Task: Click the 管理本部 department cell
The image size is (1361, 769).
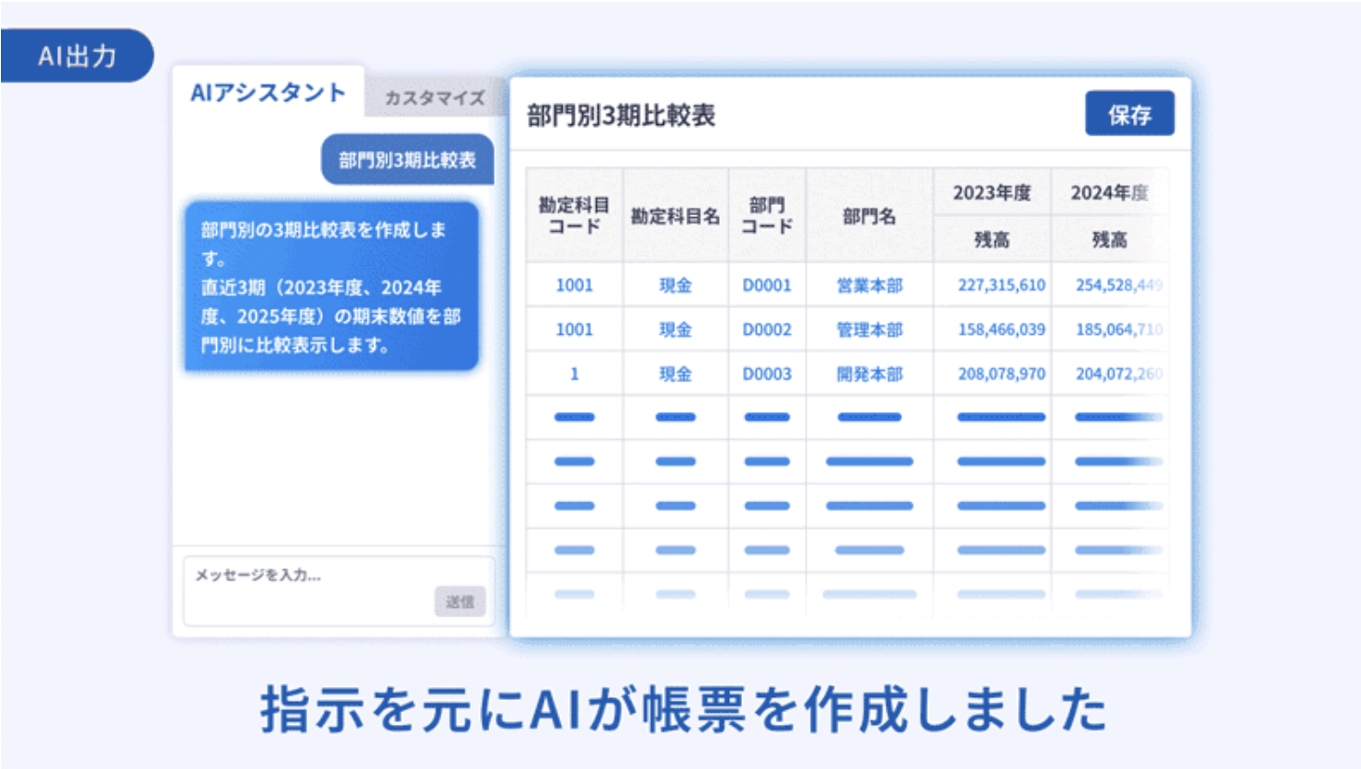Action: click(x=870, y=329)
